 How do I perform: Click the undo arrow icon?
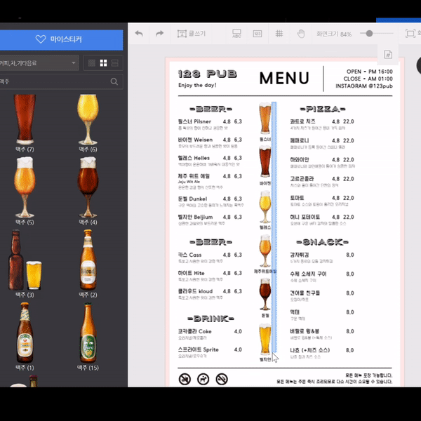tap(139, 34)
